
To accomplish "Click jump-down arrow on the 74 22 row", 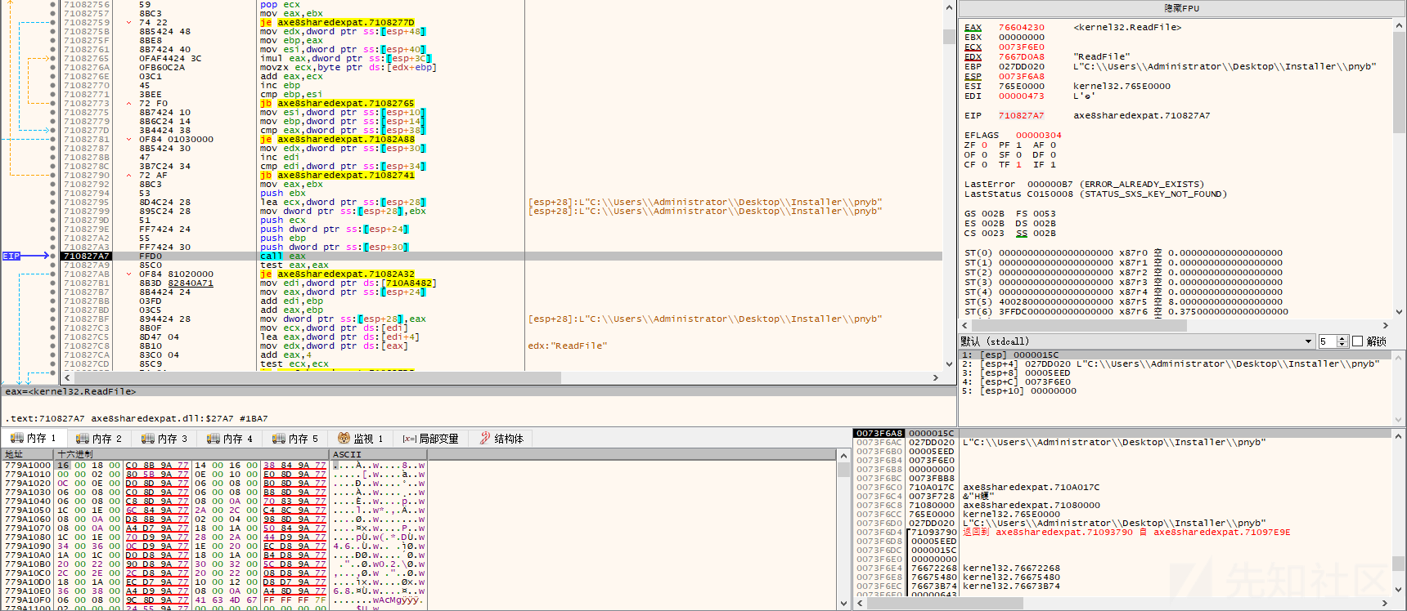I will pos(128,22).
